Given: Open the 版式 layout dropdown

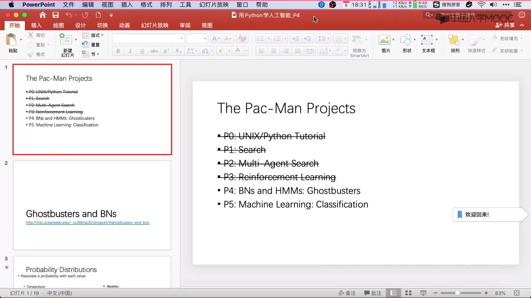Looking at the screenshot, I should point(93,35).
